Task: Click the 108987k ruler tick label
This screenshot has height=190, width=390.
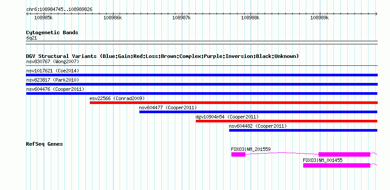Action: tap(181, 18)
